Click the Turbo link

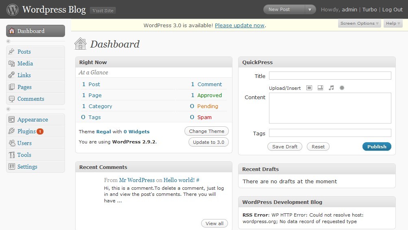pyautogui.click(x=369, y=10)
